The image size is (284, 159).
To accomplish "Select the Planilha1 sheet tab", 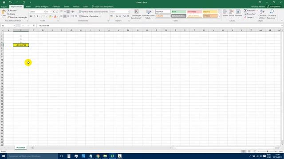I will pyautogui.click(x=21, y=148).
